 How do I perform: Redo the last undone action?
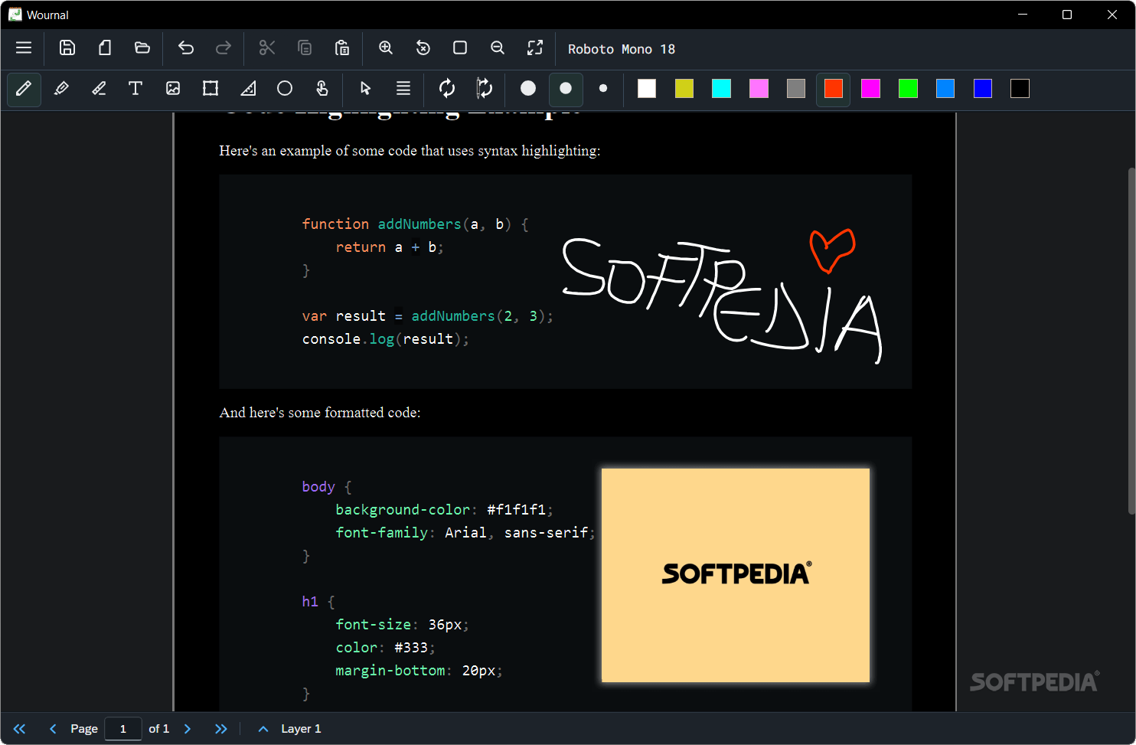point(224,48)
